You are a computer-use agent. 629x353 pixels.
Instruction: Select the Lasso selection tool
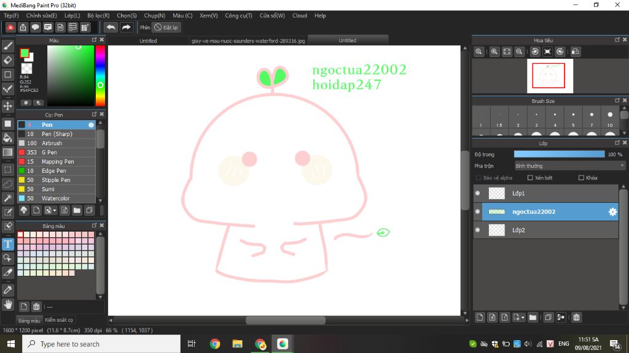tap(7, 184)
